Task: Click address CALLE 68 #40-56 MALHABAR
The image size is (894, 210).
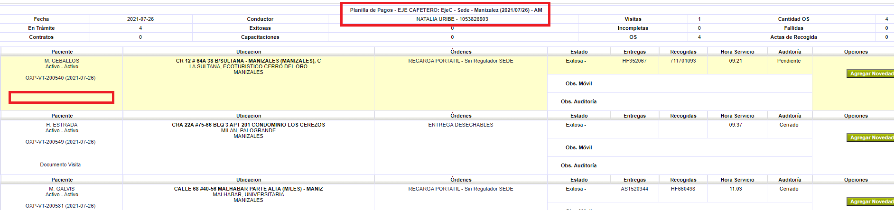Action: [248, 189]
